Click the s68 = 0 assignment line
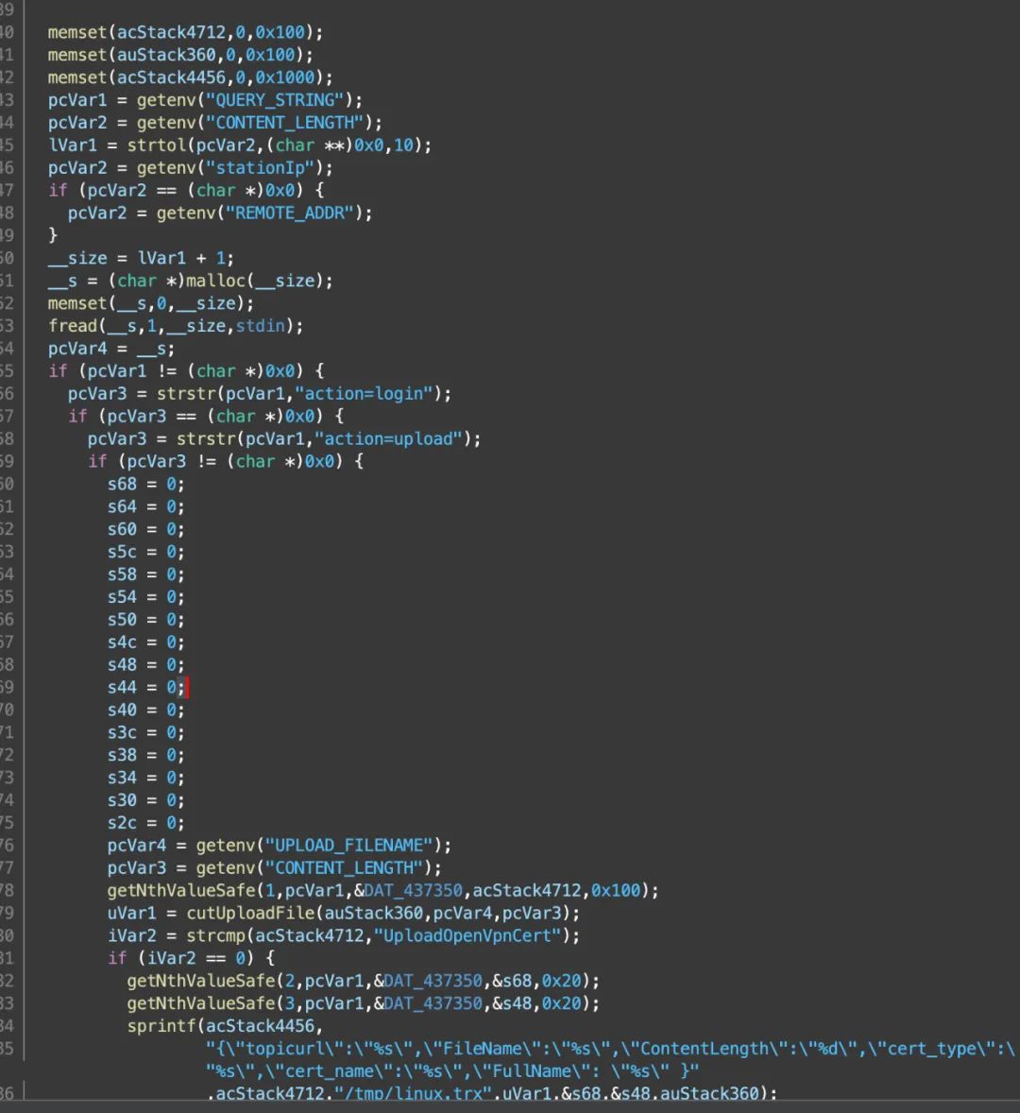 [x=145, y=485]
